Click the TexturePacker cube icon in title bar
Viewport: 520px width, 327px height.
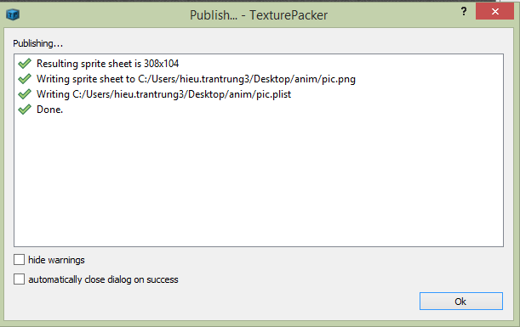pyautogui.click(x=13, y=14)
